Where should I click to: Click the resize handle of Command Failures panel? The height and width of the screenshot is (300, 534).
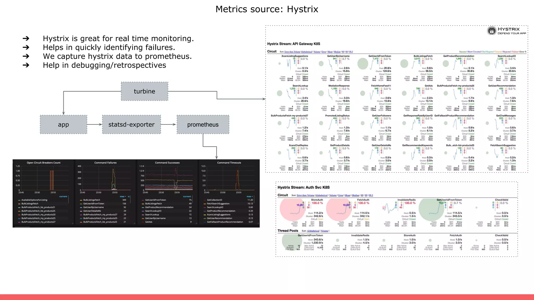(x=134, y=223)
